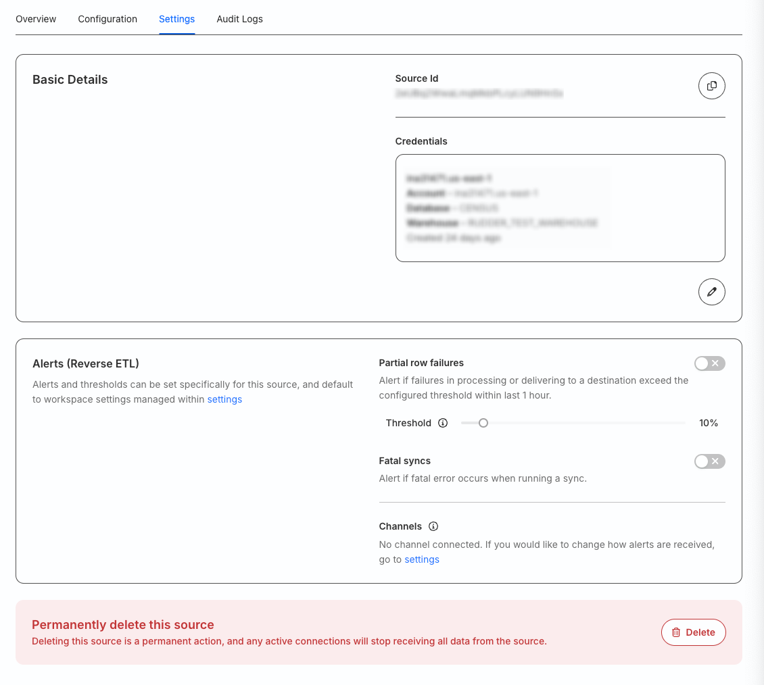Click the Channels label

[x=400, y=526]
